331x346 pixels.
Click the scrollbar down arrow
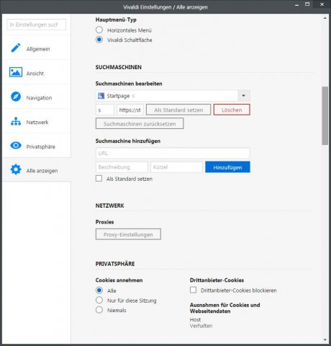[325, 340]
